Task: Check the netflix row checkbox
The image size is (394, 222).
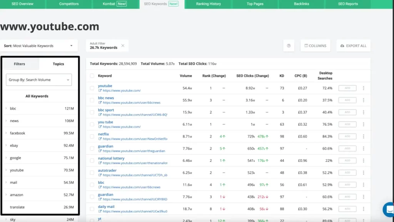Action: pos(92,136)
